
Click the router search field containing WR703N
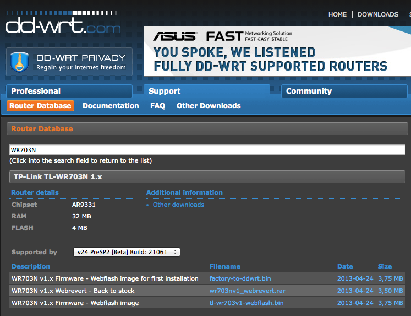point(207,149)
